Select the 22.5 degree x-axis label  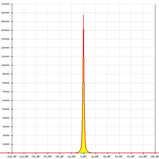[x=95, y=157]
